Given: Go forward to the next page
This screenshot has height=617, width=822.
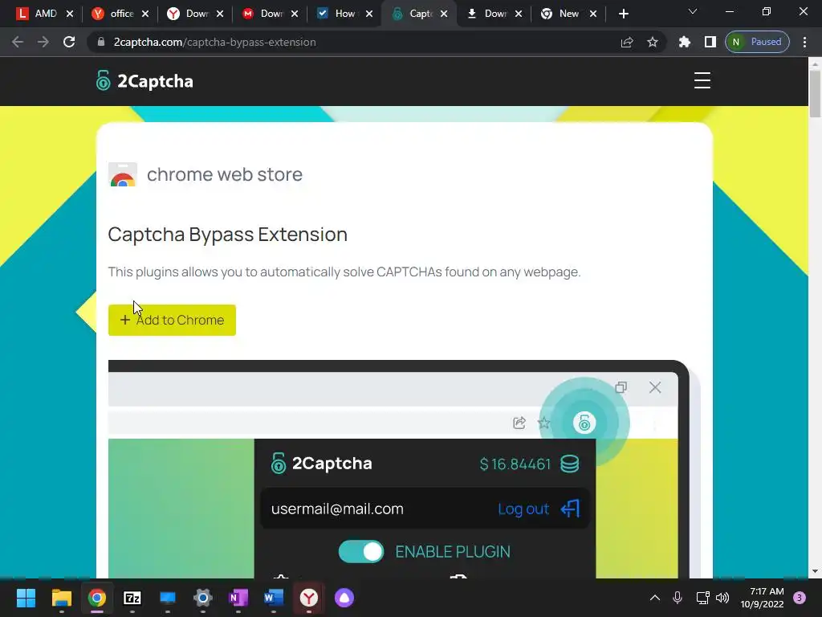Looking at the screenshot, I should [43, 42].
